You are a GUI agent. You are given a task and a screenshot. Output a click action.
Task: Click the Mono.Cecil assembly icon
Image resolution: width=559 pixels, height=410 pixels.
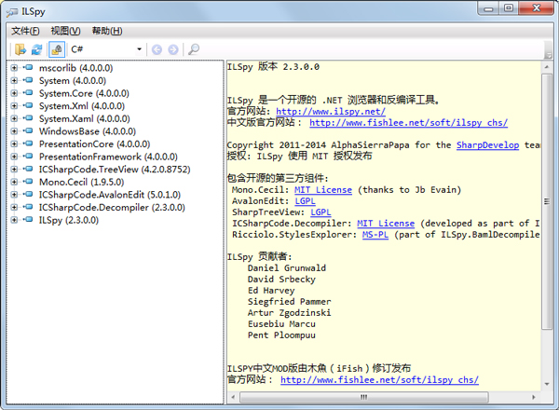28,182
